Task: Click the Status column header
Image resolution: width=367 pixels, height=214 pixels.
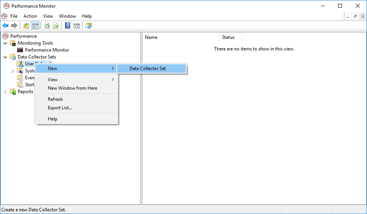Action: coord(230,37)
